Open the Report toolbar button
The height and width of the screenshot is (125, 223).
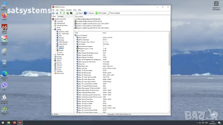[x=79, y=13]
